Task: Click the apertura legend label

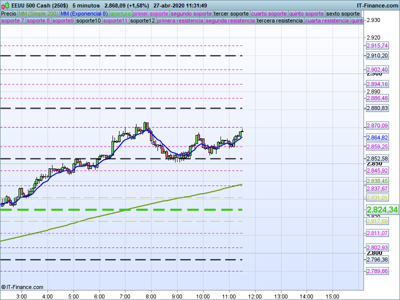Action: [120, 13]
